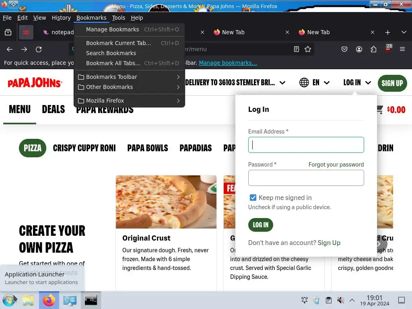Switch to the notepad tab
This screenshot has width=412, height=309.
point(58,32)
